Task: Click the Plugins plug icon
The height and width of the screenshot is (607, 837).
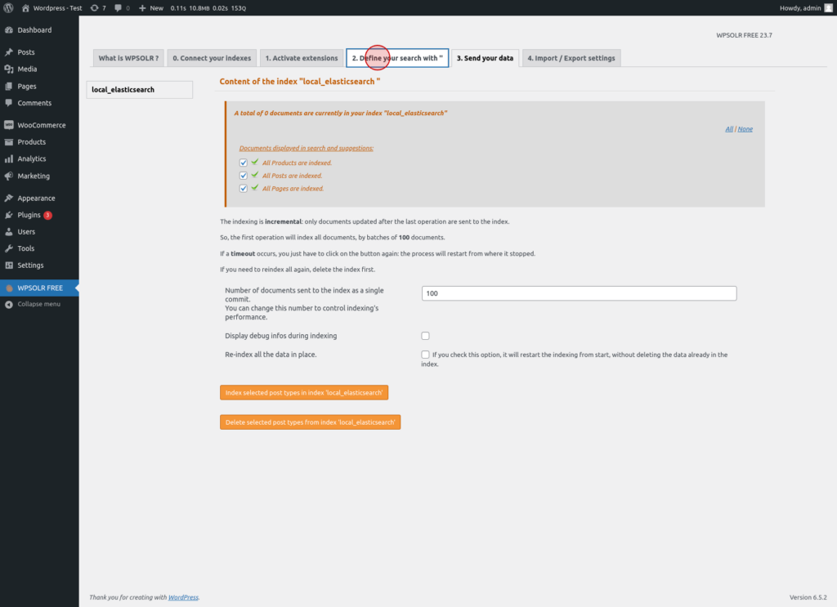Action: pyautogui.click(x=8, y=215)
